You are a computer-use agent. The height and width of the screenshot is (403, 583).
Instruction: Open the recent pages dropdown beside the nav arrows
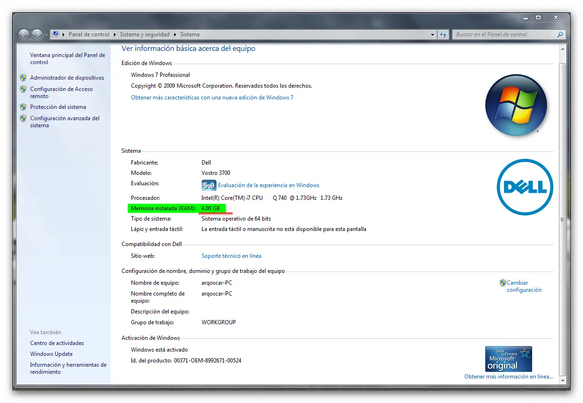pyautogui.click(x=46, y=35)
